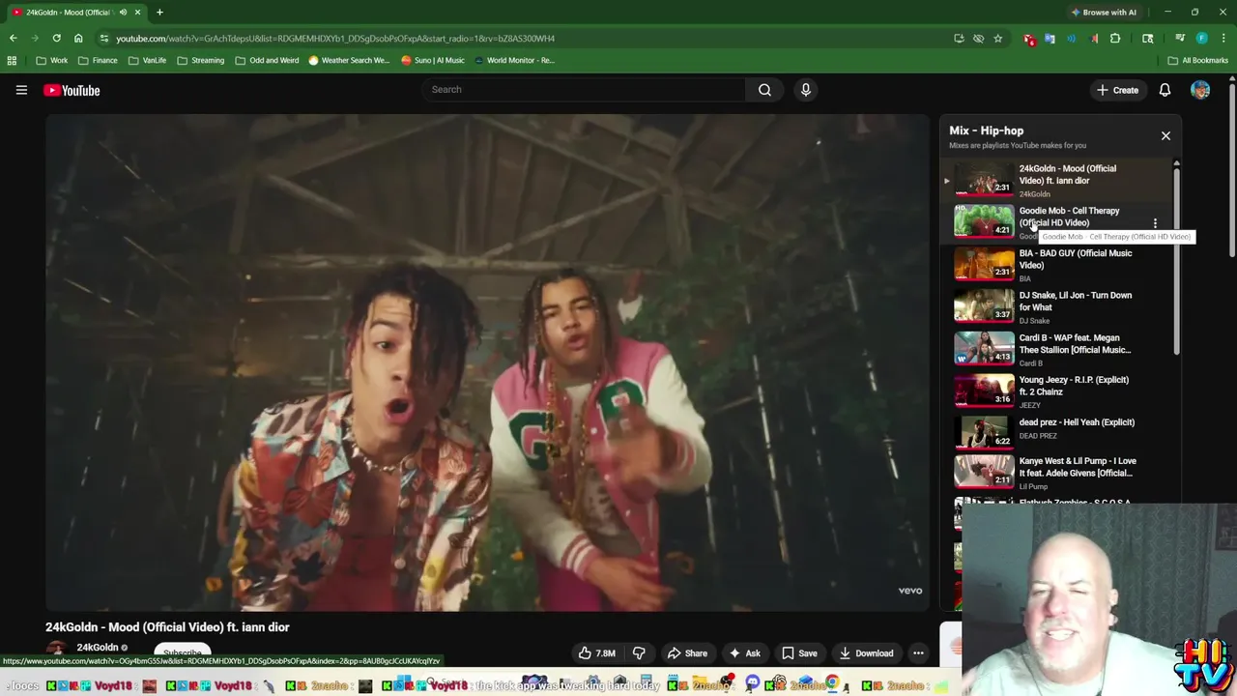Image resolution: width=1237 pixels, height=696 pixels.
Task: Click Browse with AI button
Action: click(x=1104, y=13)
